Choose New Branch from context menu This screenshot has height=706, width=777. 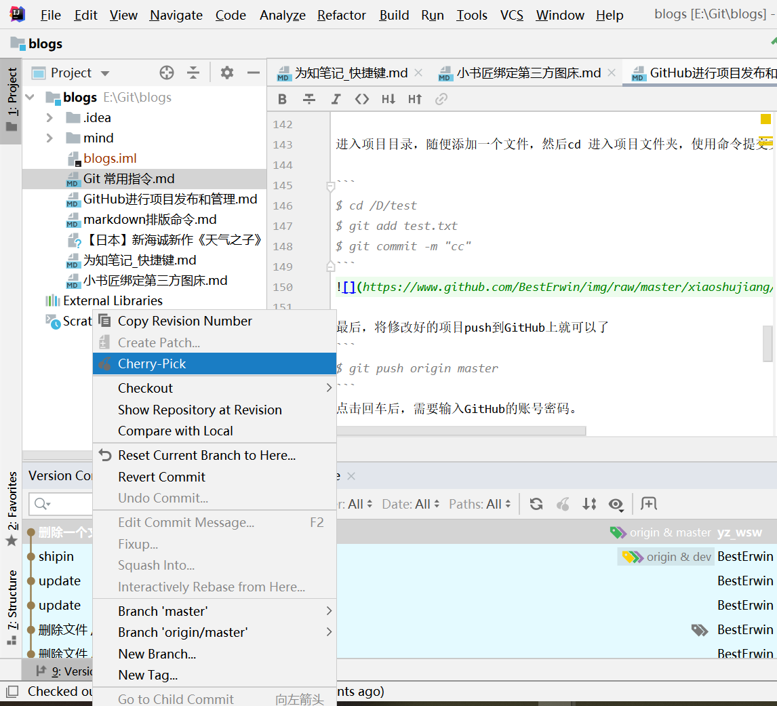pos(214,654)
